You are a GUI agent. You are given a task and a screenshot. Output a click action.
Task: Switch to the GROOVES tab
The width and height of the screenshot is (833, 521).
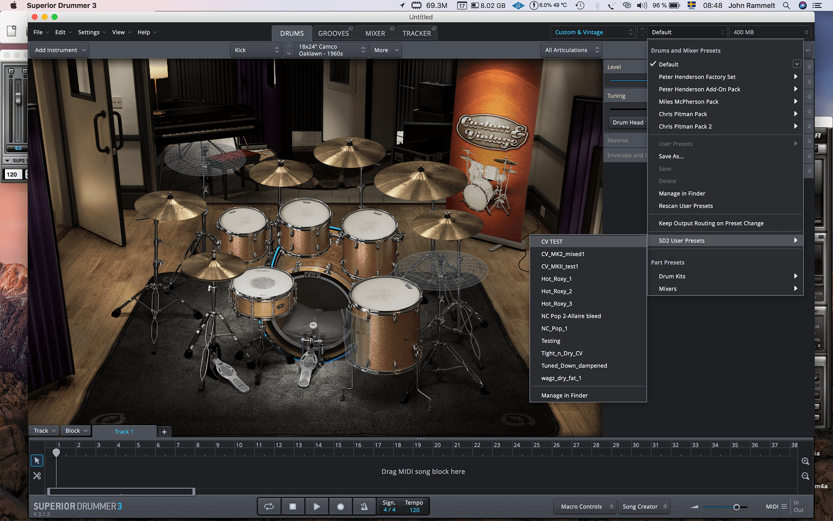coord(333,33)
